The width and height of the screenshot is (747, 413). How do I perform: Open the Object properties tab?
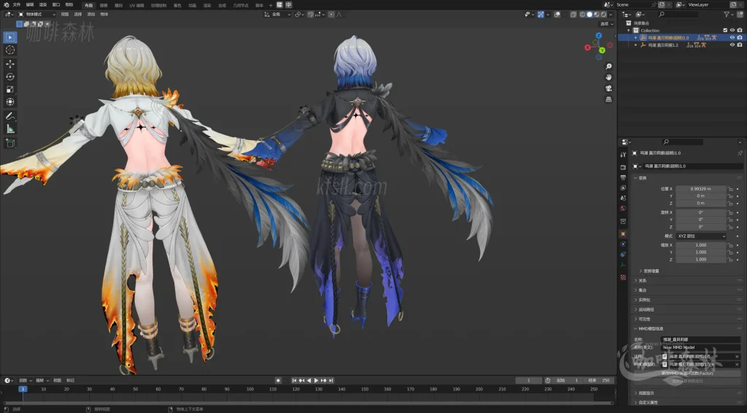click(623, 234)
